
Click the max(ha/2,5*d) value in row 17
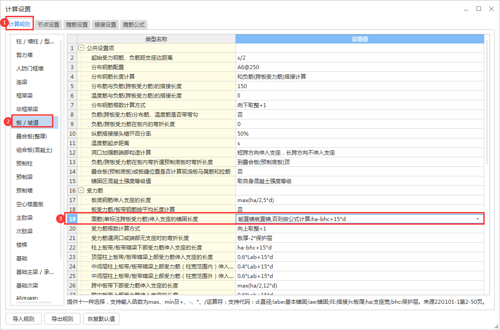tap(360, 200)
